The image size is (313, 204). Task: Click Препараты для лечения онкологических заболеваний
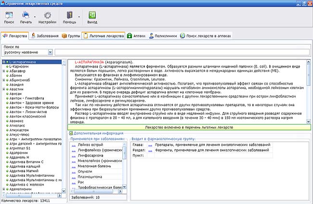(212, 144)
